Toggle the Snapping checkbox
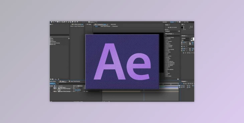Screen dimensions: 244x123 pyautogui.click(x=89, y=22)
